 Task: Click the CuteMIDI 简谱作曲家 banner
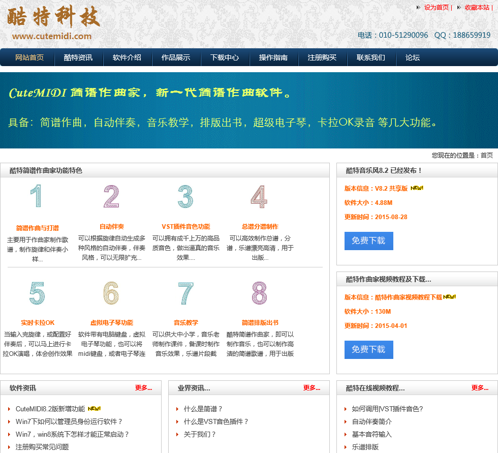tap(249, 110)
